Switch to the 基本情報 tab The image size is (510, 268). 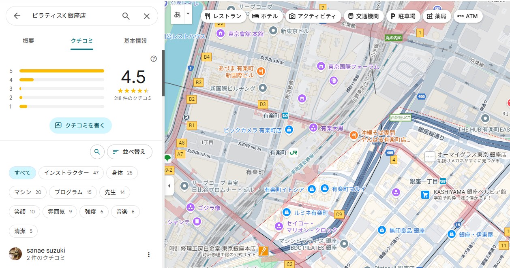click(135, 41)
